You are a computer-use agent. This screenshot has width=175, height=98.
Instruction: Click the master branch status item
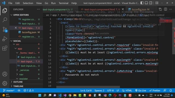tap(9, 90)
